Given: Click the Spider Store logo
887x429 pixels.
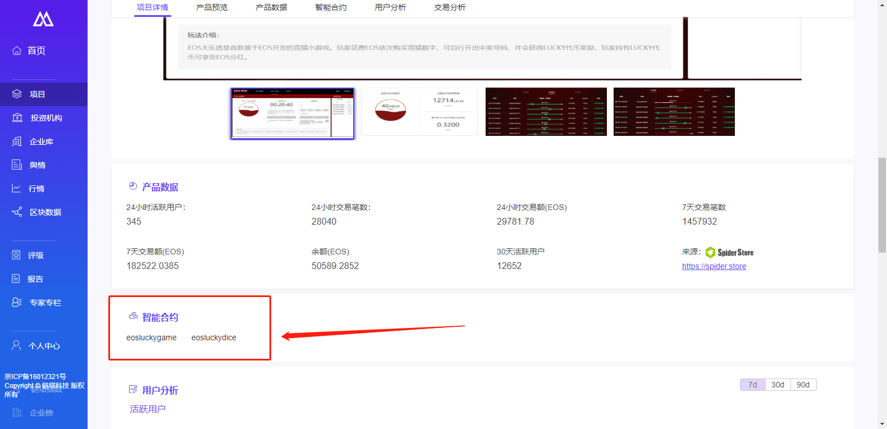Looking at the screenshot, I should pos(730,252).
